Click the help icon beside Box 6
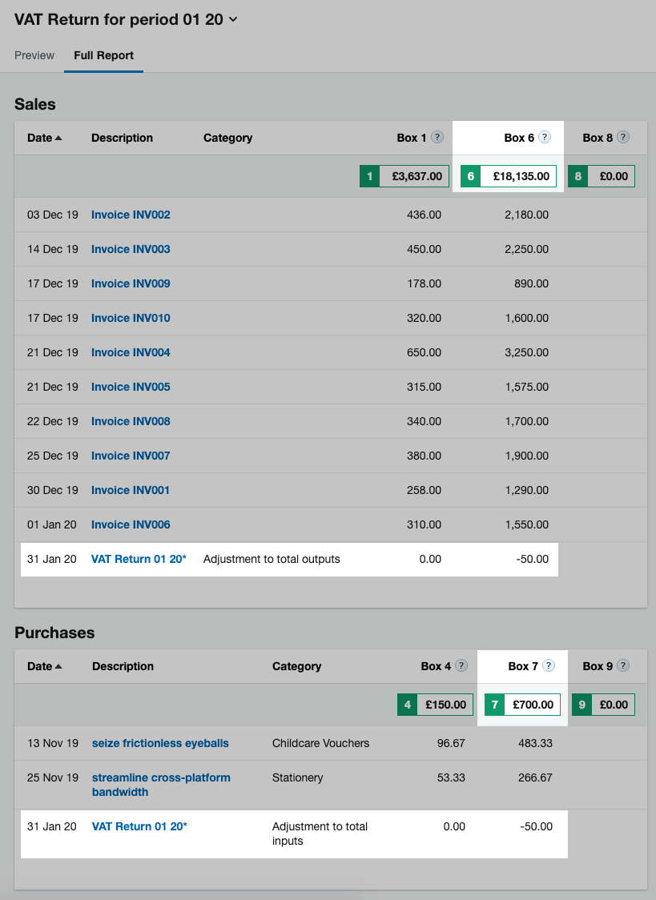 click(545, 138)
